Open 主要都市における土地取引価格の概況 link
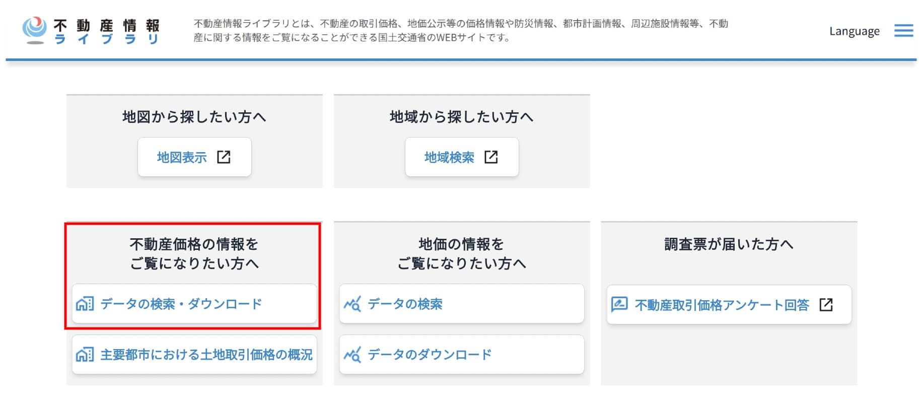The height and width of the screenshot is (402, 922). pos(194,355)
